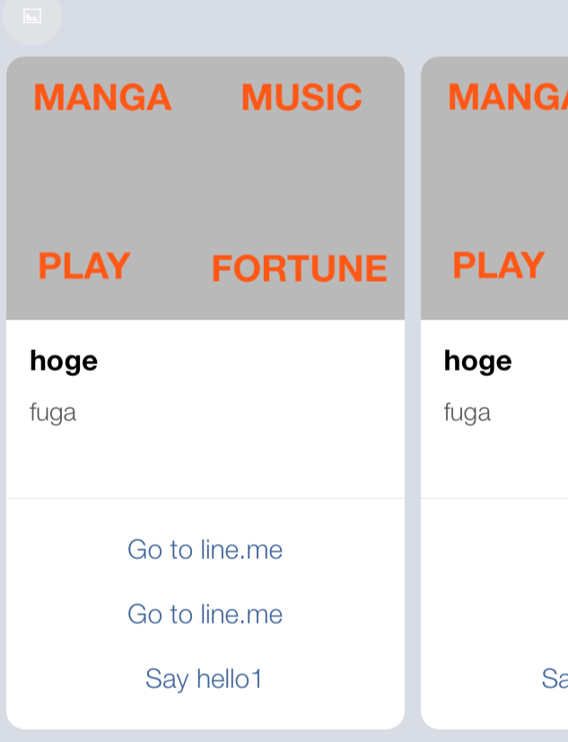Screen dimensions: 568x742
Task: Click the action area of the second card
Action: point(494,614)
